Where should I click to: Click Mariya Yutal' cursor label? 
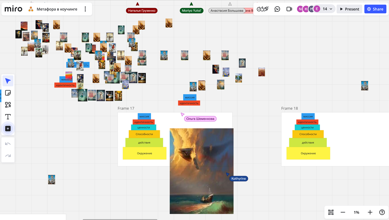coord(192,11)
